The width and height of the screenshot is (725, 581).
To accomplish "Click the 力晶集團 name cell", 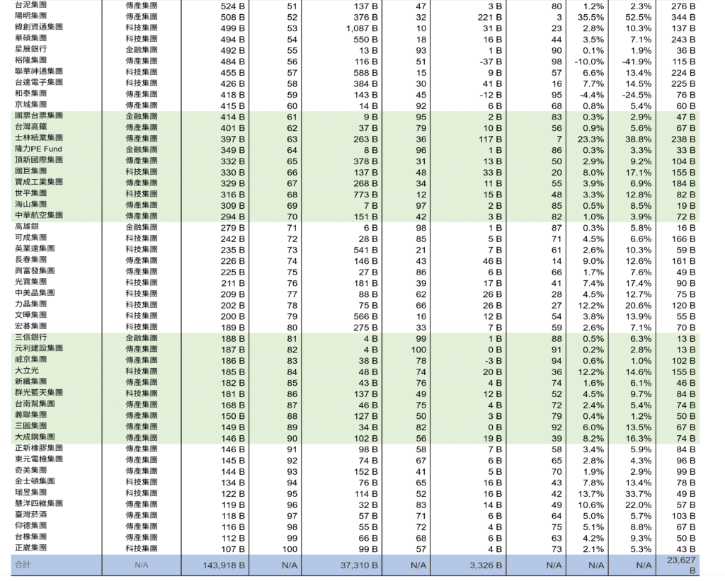I will tap(30, 304).
